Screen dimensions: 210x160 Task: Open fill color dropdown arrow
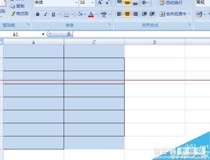[x=85, y=14]
